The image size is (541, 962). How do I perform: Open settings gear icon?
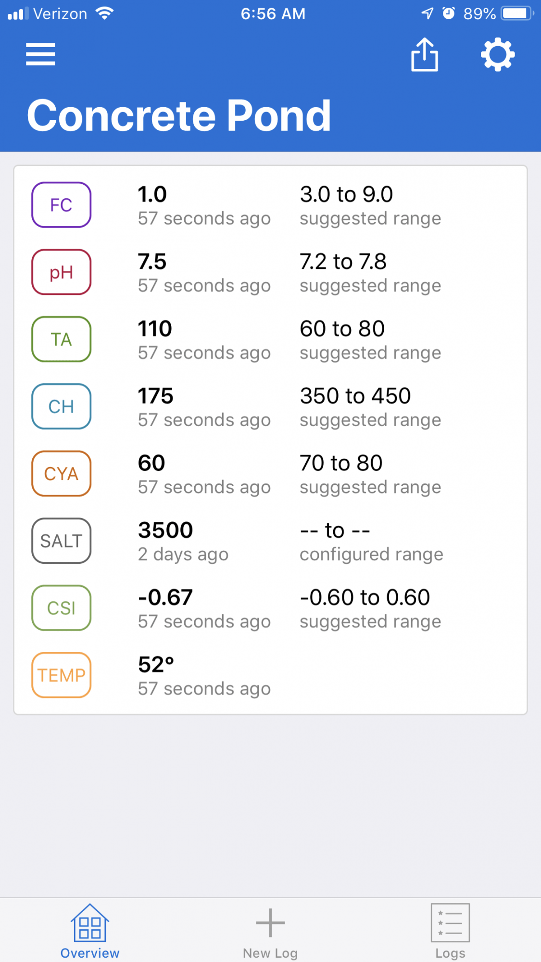click(x=498, y=54)
